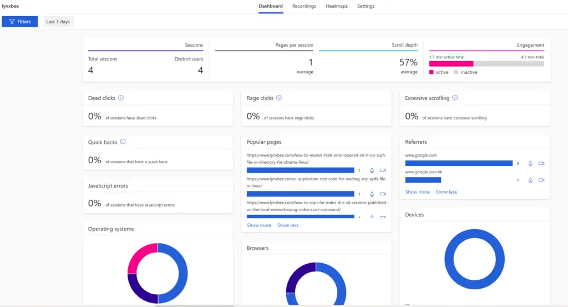Click the 57% scroll depth value
Viewport: 568px width, 307px height.
(408, 62)
